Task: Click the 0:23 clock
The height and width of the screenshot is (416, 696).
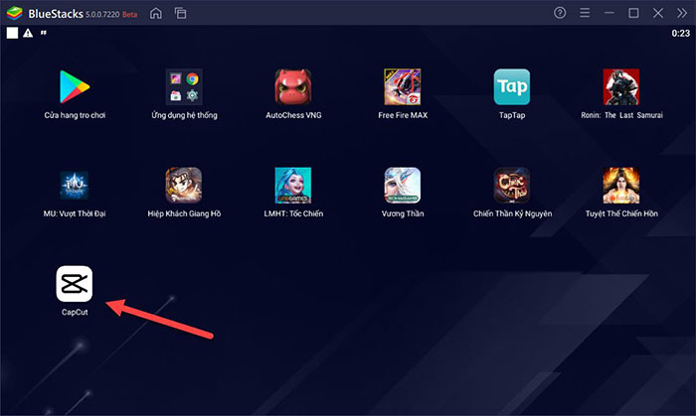Action: (x=680, y=33)
